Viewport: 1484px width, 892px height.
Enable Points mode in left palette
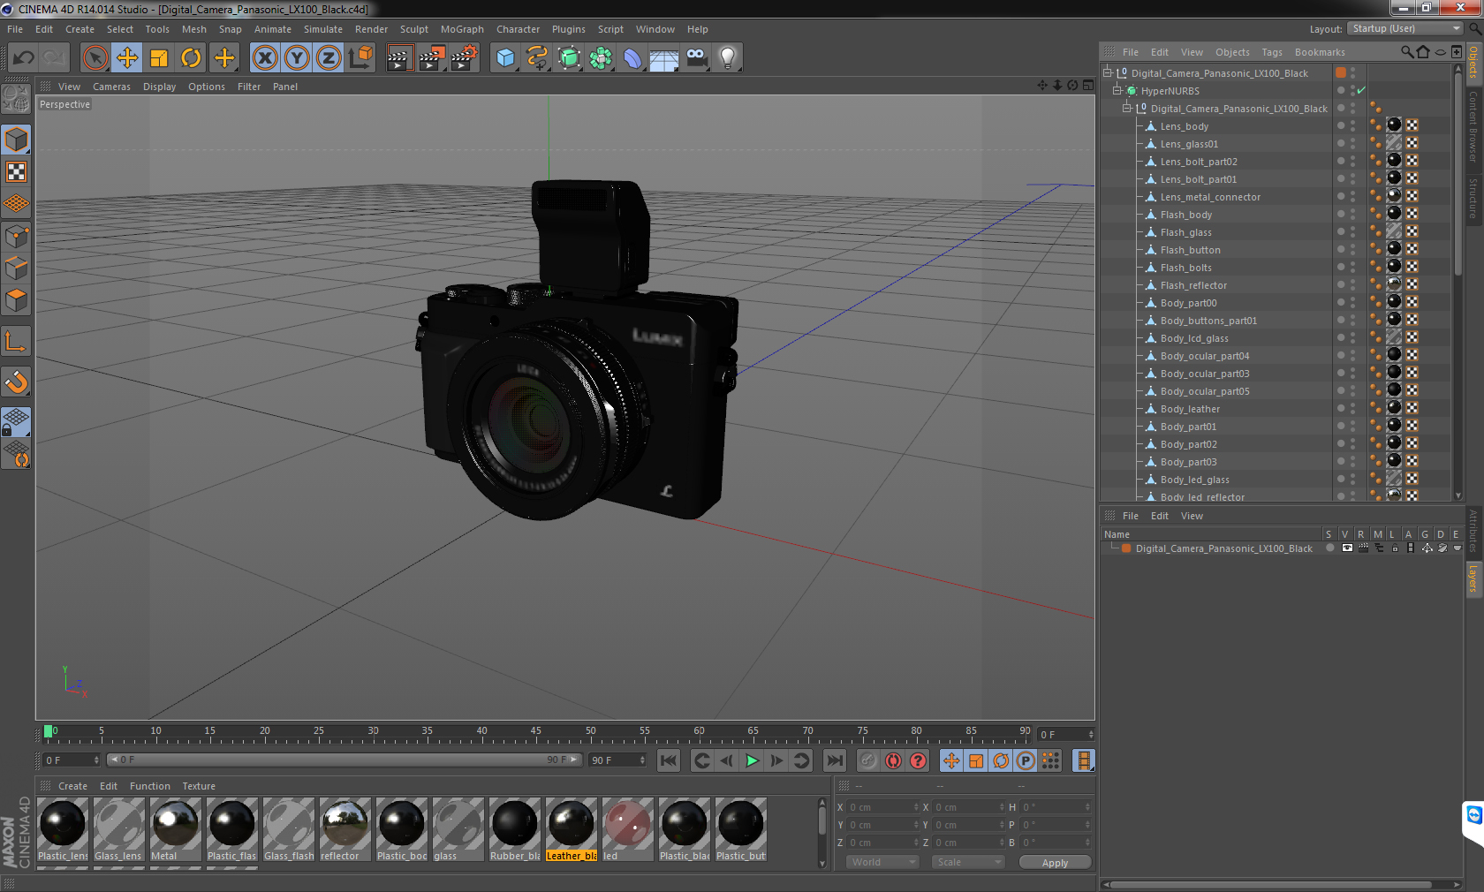(x=16, y=237)
